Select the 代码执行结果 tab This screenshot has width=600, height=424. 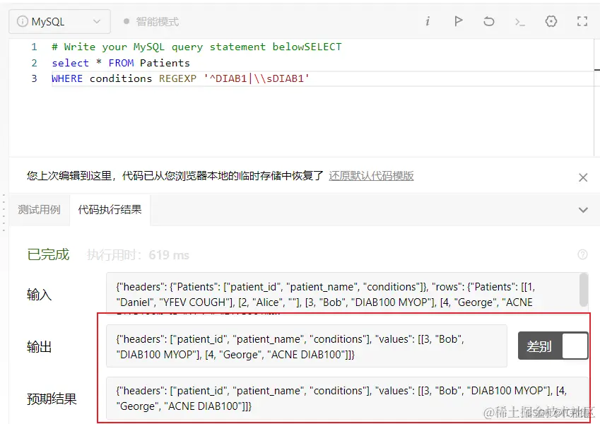[110, 210]
